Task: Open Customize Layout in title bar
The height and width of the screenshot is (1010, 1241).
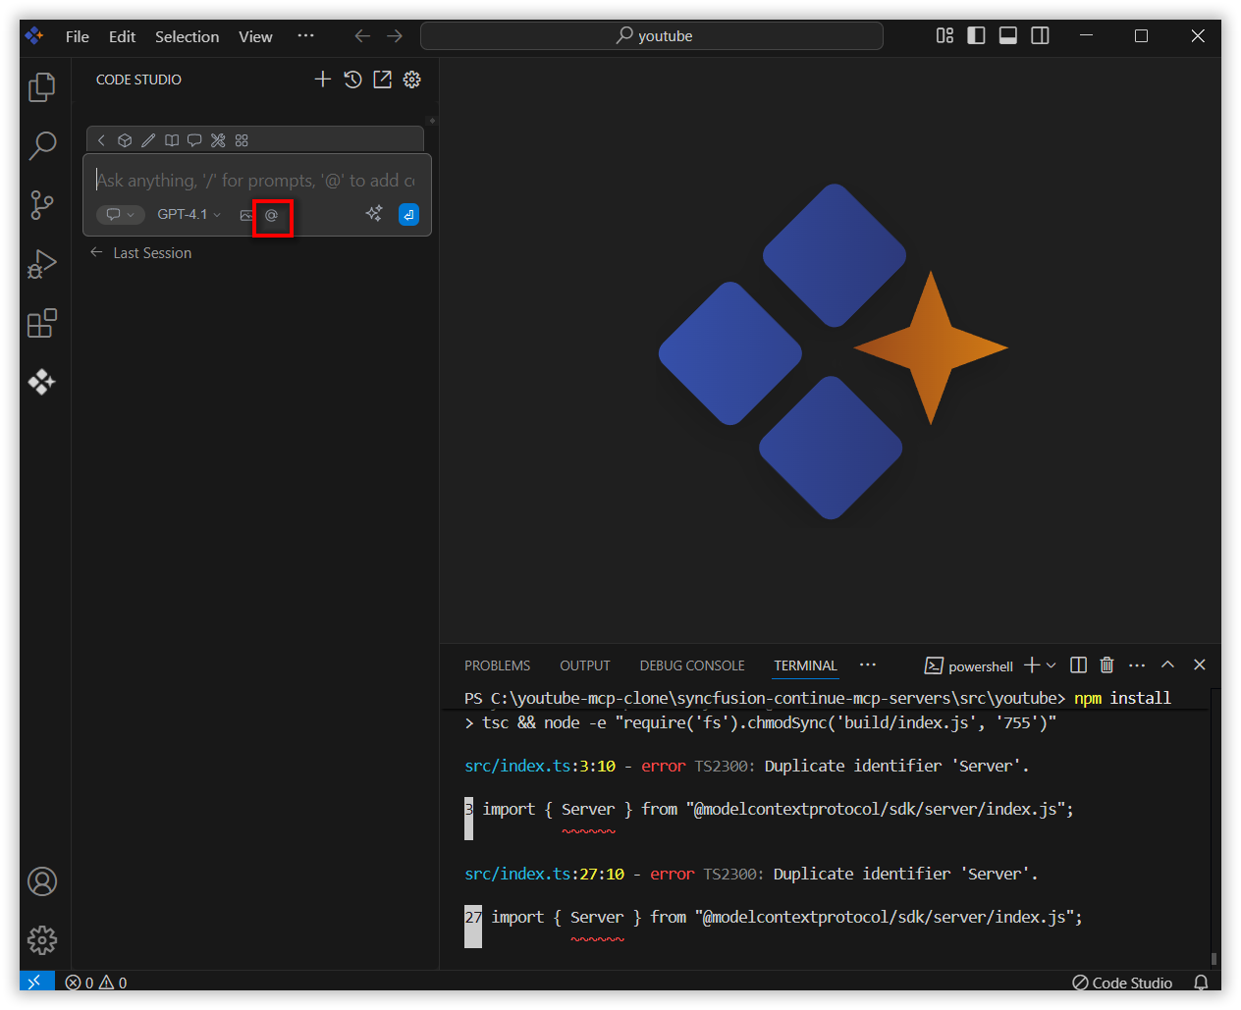Action: (x=944, y=35)
